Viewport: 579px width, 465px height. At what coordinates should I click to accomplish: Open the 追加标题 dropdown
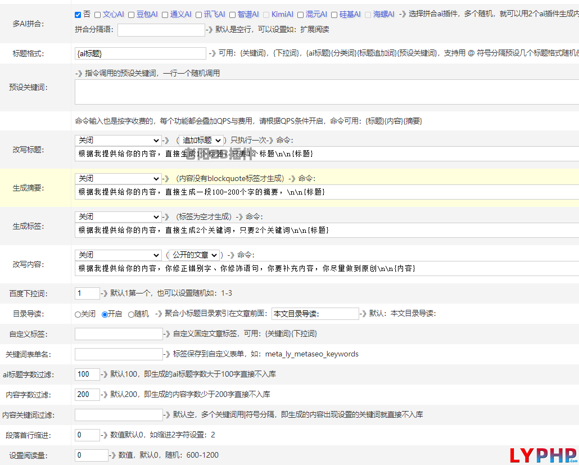201,141
